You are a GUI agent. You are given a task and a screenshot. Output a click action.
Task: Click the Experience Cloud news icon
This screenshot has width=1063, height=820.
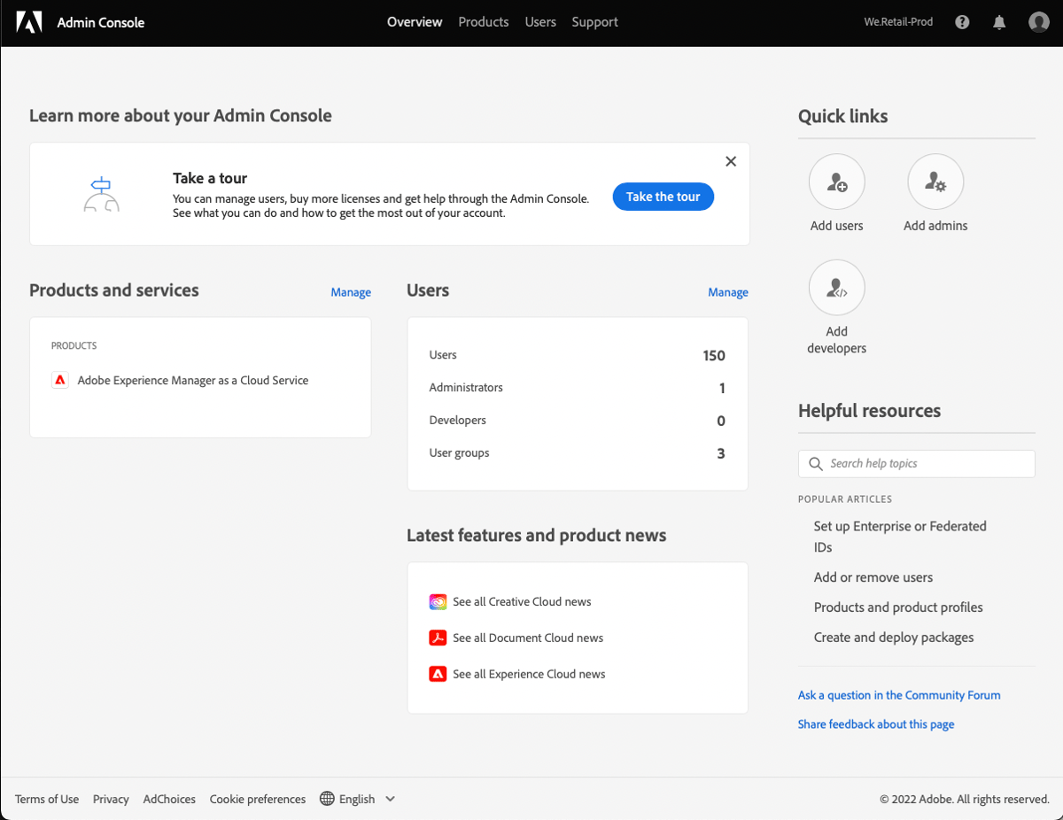[438, 674]
